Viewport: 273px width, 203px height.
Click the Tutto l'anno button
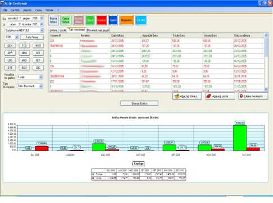pyautogui.click(x=32, y=37)
